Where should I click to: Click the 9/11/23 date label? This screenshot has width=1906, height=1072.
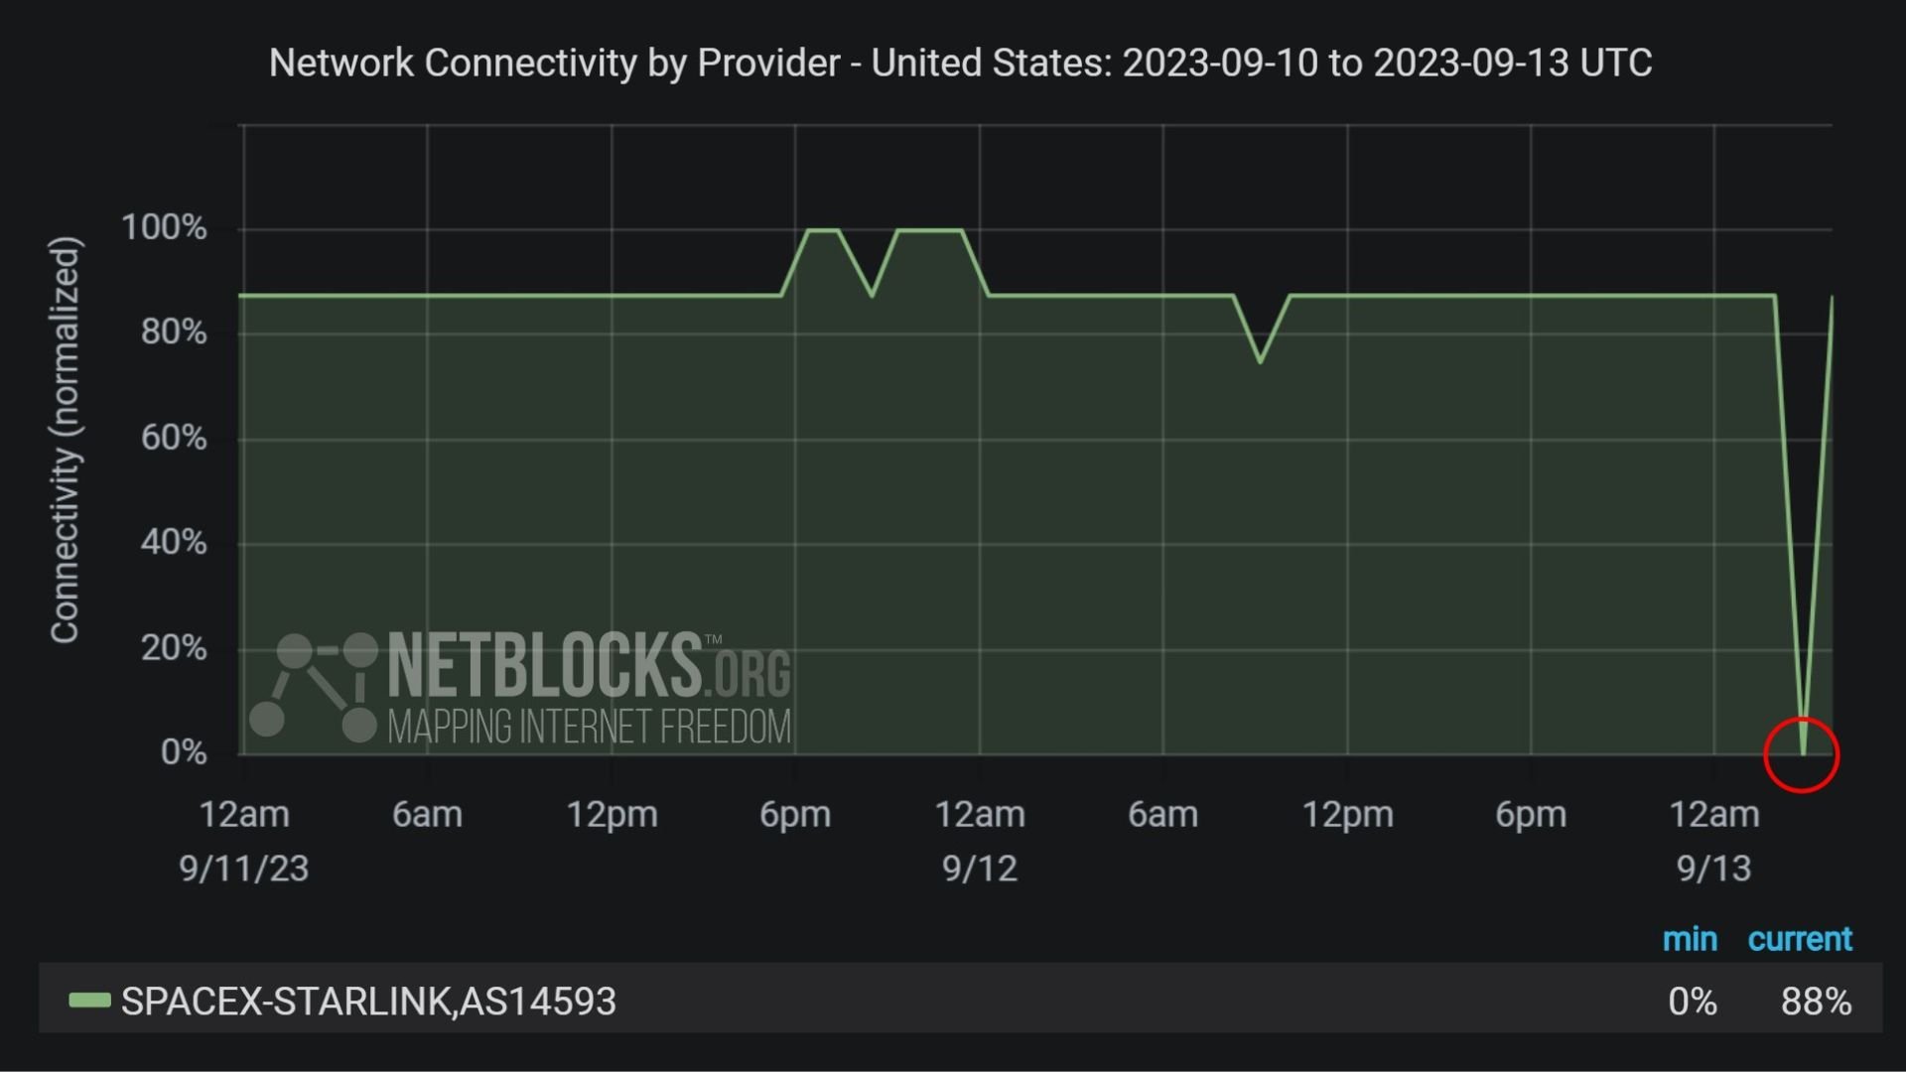pos(244,869)
